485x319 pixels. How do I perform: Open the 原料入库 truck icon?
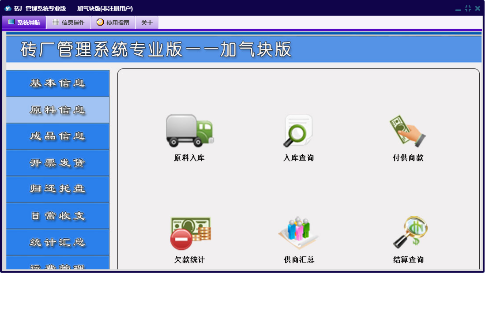click(189, 131)
